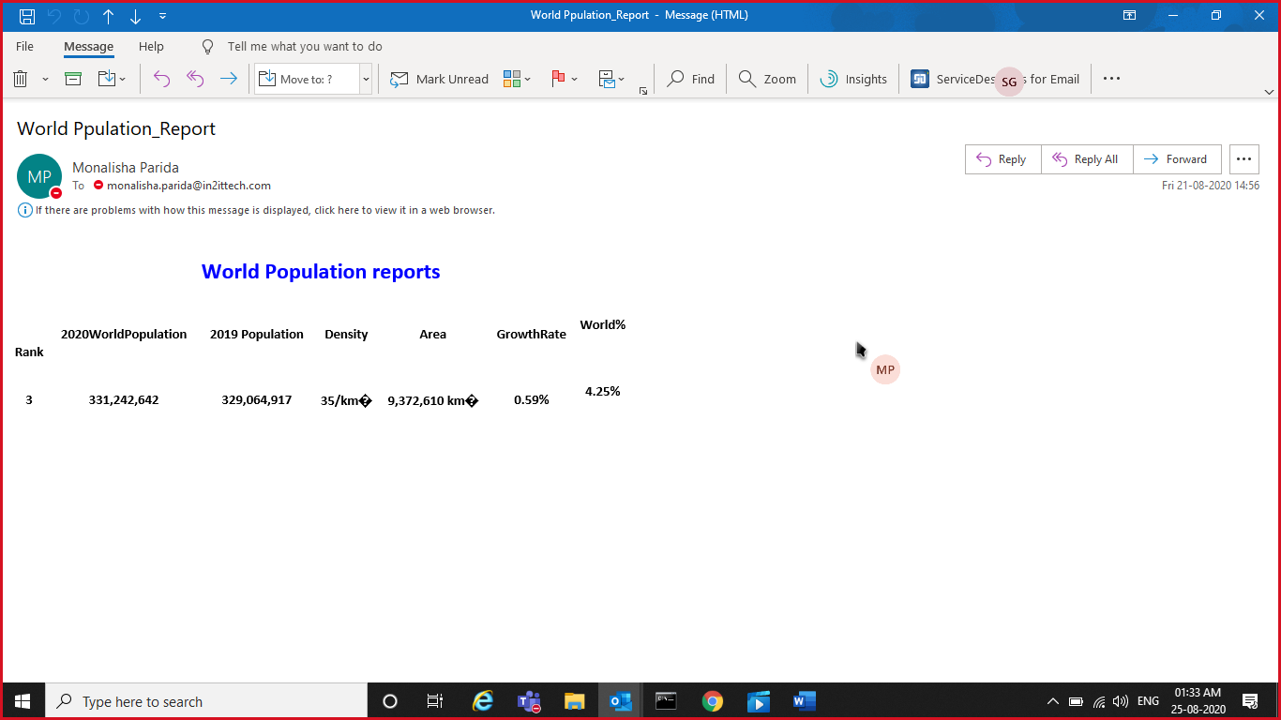The width and height of the screenshot is (1281, 720).
Task: Click the 331,242,642 population value
Action: (x=124, y=399)
